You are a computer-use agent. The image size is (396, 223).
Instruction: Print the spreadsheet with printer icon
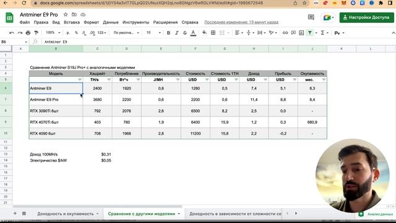[28, 33]
